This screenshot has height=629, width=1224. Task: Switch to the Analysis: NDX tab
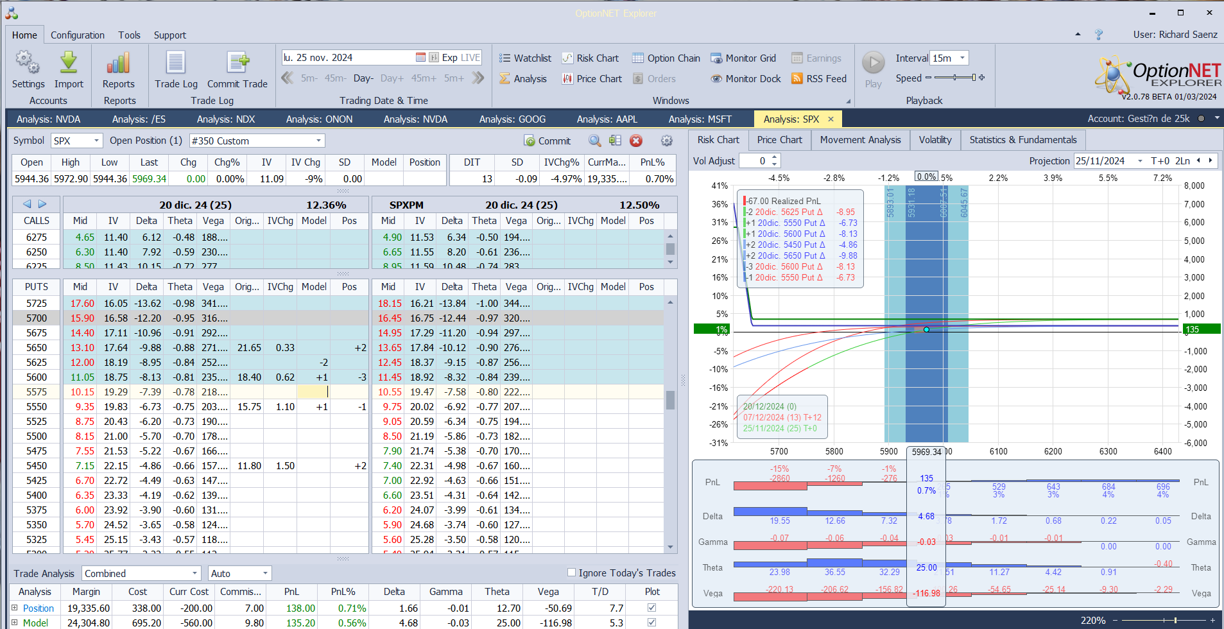(226, 119)
